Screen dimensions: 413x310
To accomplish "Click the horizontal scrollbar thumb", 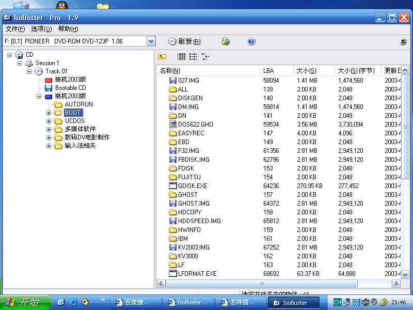I will (262, 284).
